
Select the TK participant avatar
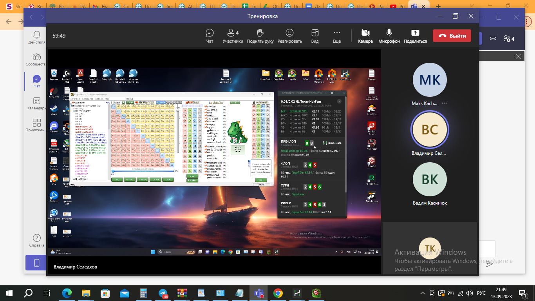click(x=430, y=248)
